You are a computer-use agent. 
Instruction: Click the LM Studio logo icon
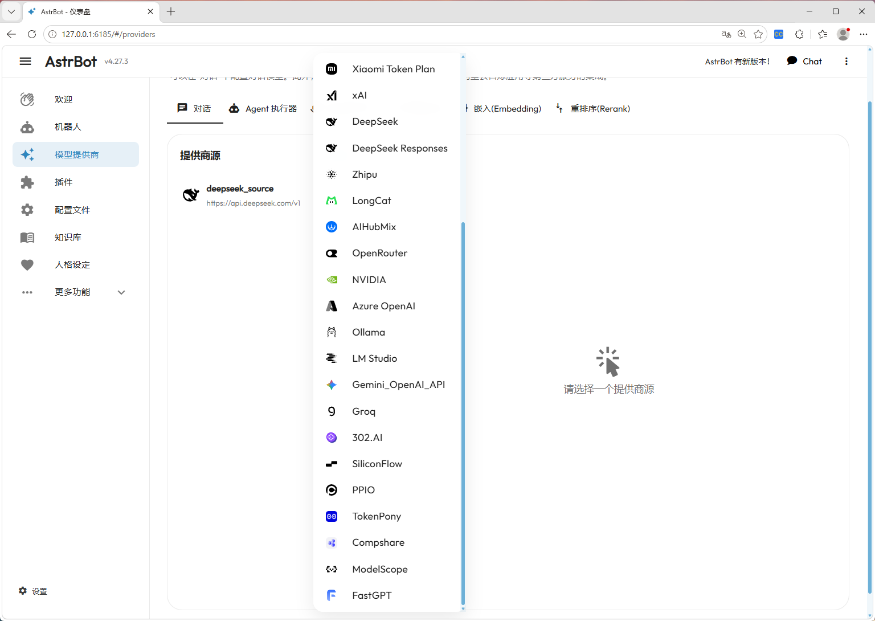(x=332, y=358)
